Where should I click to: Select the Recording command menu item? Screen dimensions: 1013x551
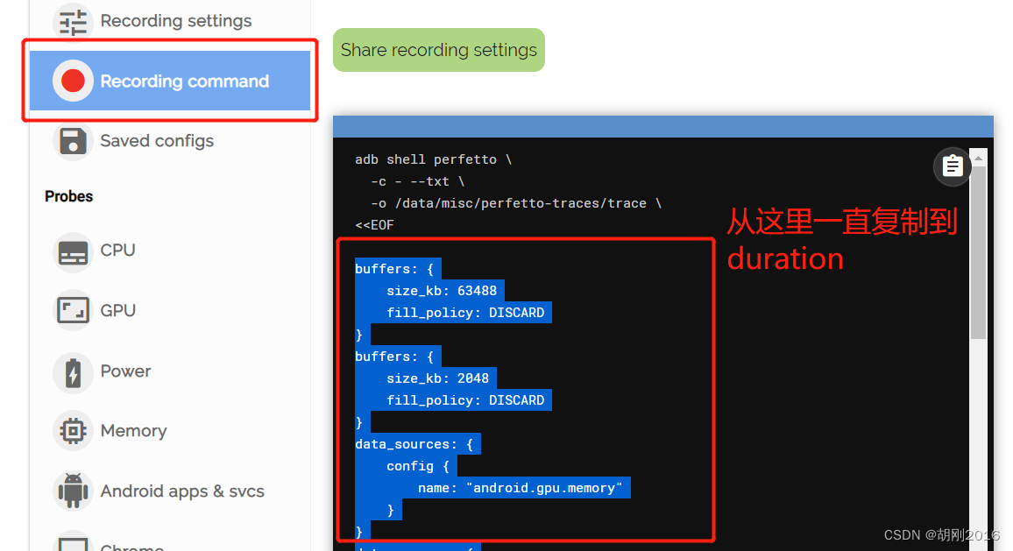tap(170, 81)
